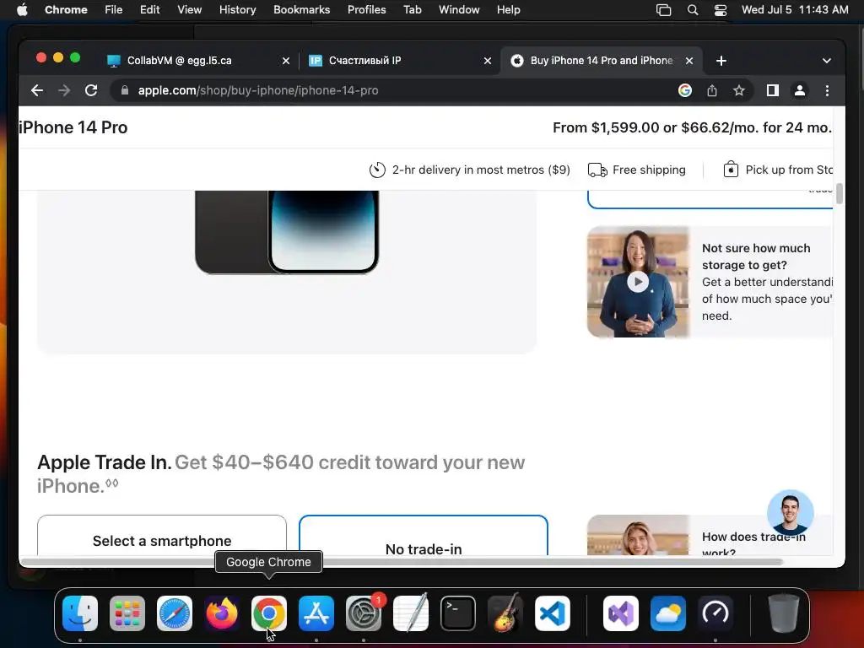Click the menu bar date and time
Screen dimensions: 864x648
(795, 10)
